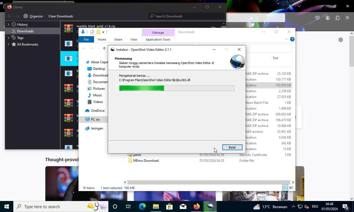Open the notification center icon
The width and height of the screenshot is (354, 212).
pos(345,207)
